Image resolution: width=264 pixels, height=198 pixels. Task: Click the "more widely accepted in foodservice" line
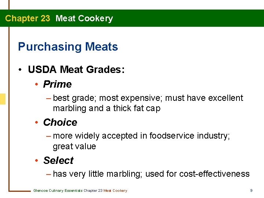click(x=142, y=136)
